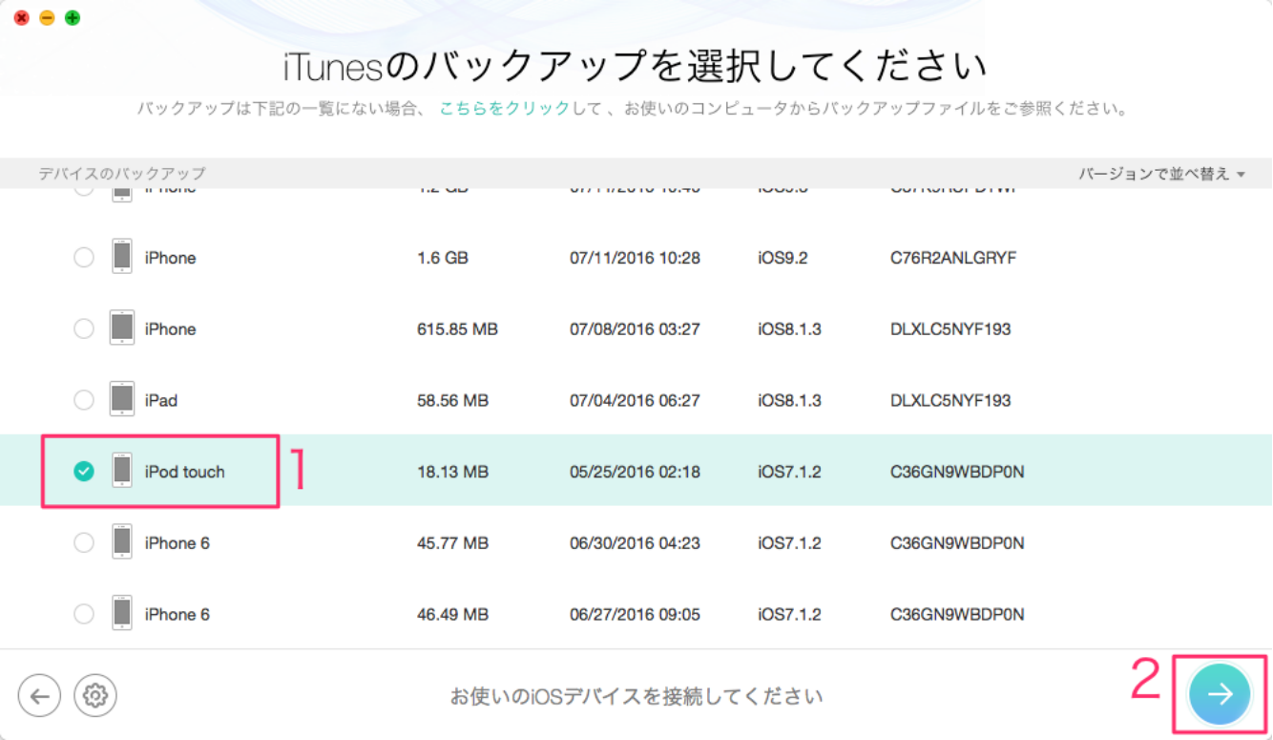Click the date 07/08/2016 03:27
Screen dimensions: 1273x740
635,329
